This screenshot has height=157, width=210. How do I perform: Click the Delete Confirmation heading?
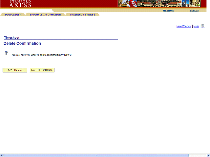(22, 44)
